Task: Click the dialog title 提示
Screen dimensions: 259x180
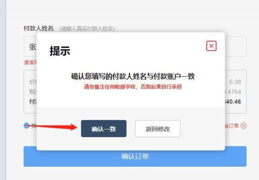Action: (x=60, y=50)
